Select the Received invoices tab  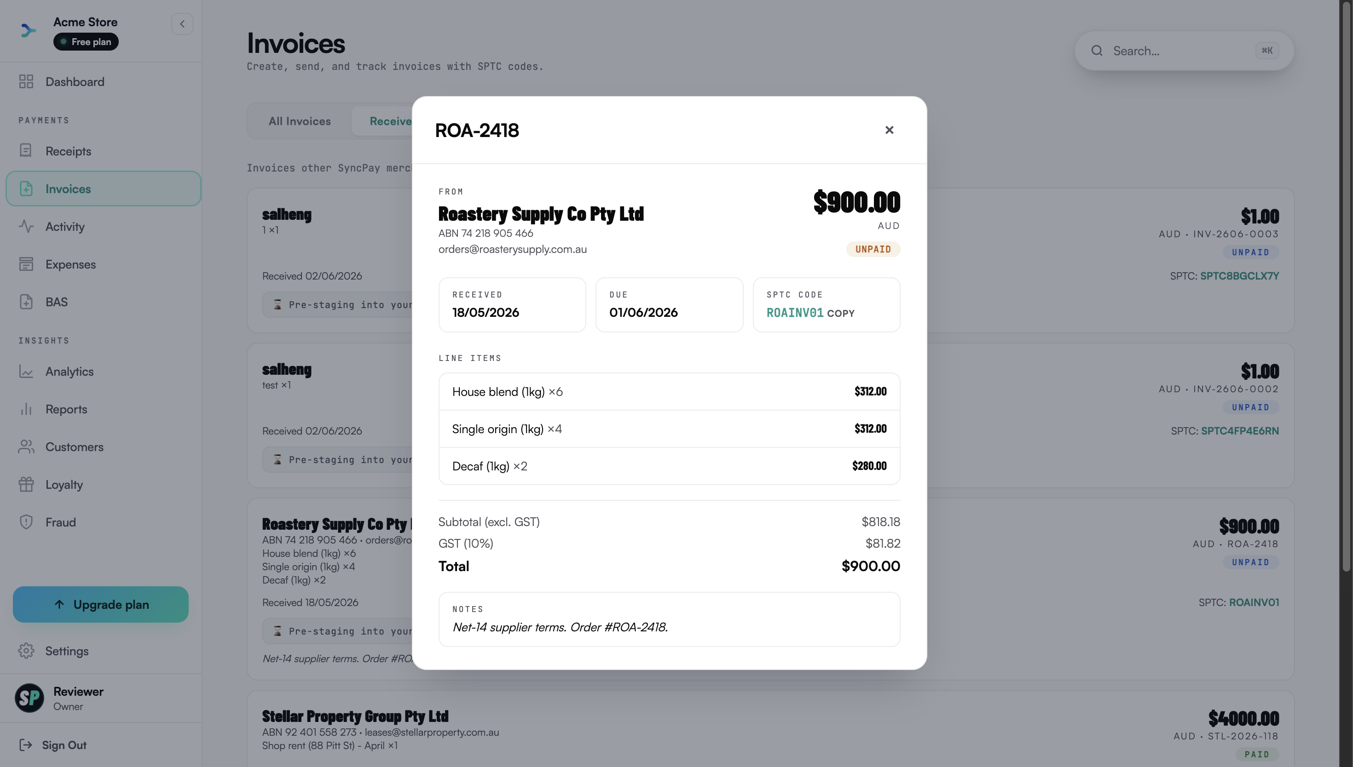[391, 121]
